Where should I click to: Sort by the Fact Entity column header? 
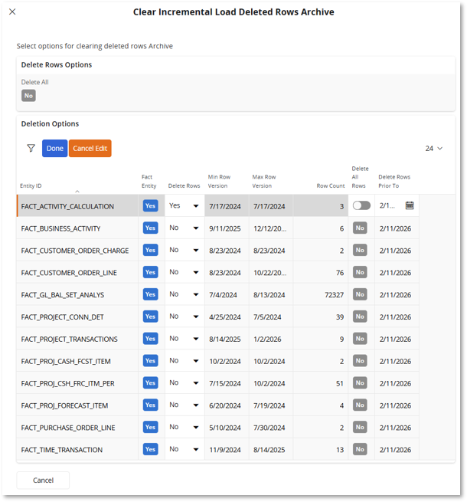point(149,181)
